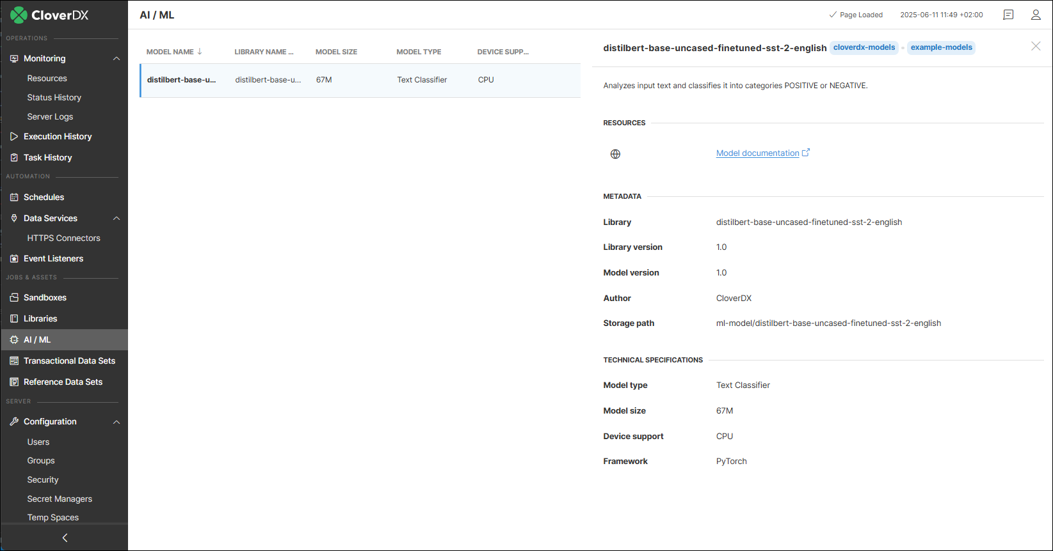Image resolution: width=1053 pixels, height=551 pixels.
Task: Click the cloverdx-models tag
Action: [x=864, y=48]
